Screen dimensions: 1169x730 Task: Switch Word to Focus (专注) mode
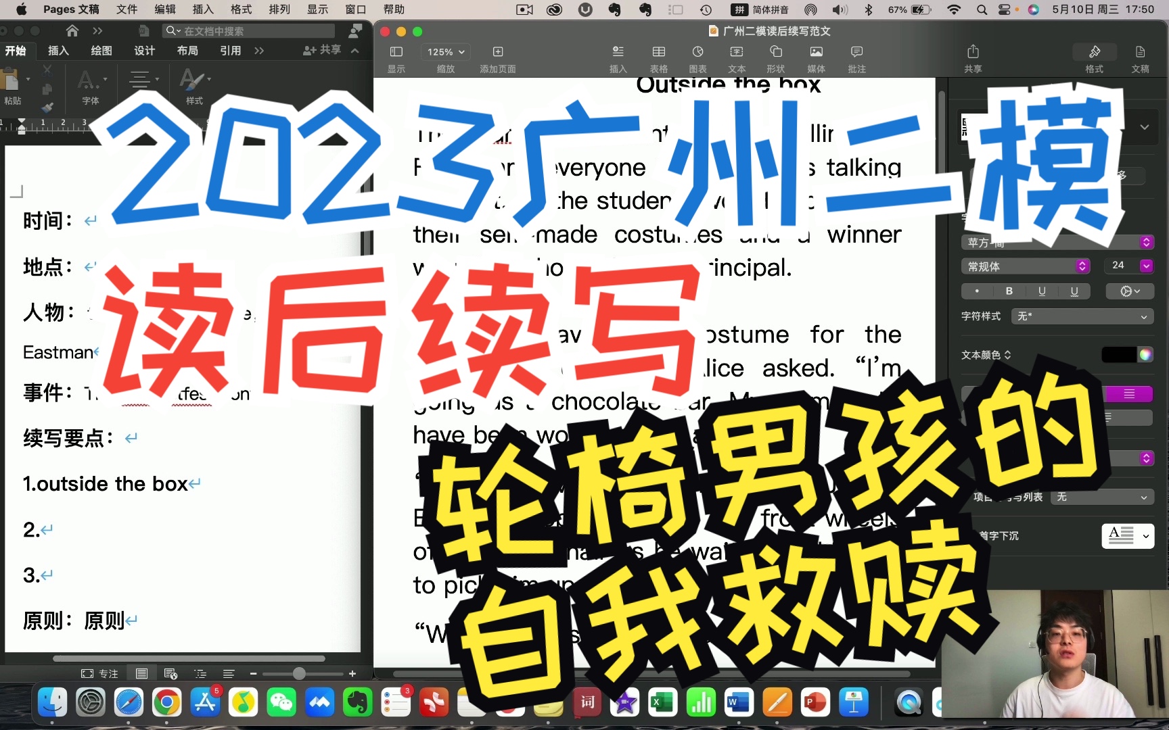(99, 673)
